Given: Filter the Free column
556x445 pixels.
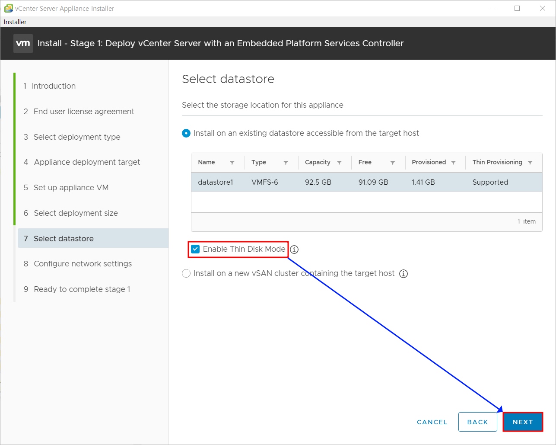Looking at the screenshot, I should 393,163.
